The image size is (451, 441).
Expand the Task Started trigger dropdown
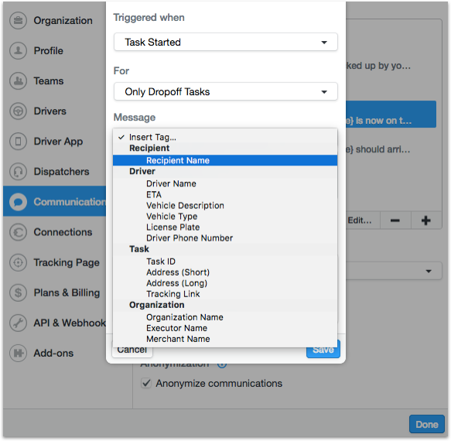(x=226, y=42)
